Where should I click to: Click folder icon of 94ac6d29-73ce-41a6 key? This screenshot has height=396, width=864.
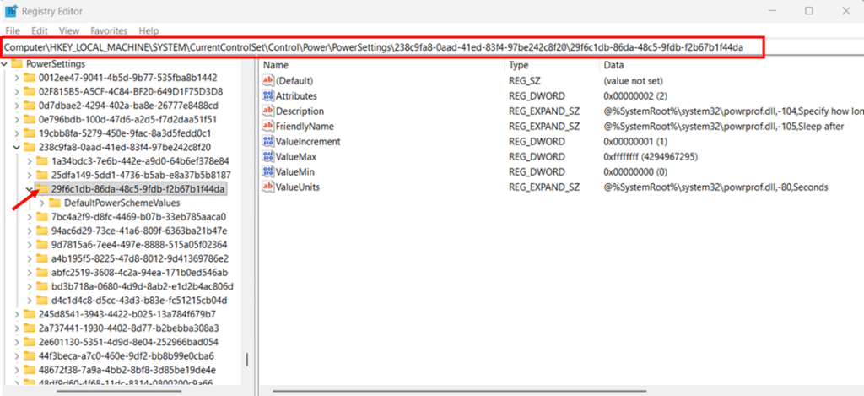click(x=42, y=231)
